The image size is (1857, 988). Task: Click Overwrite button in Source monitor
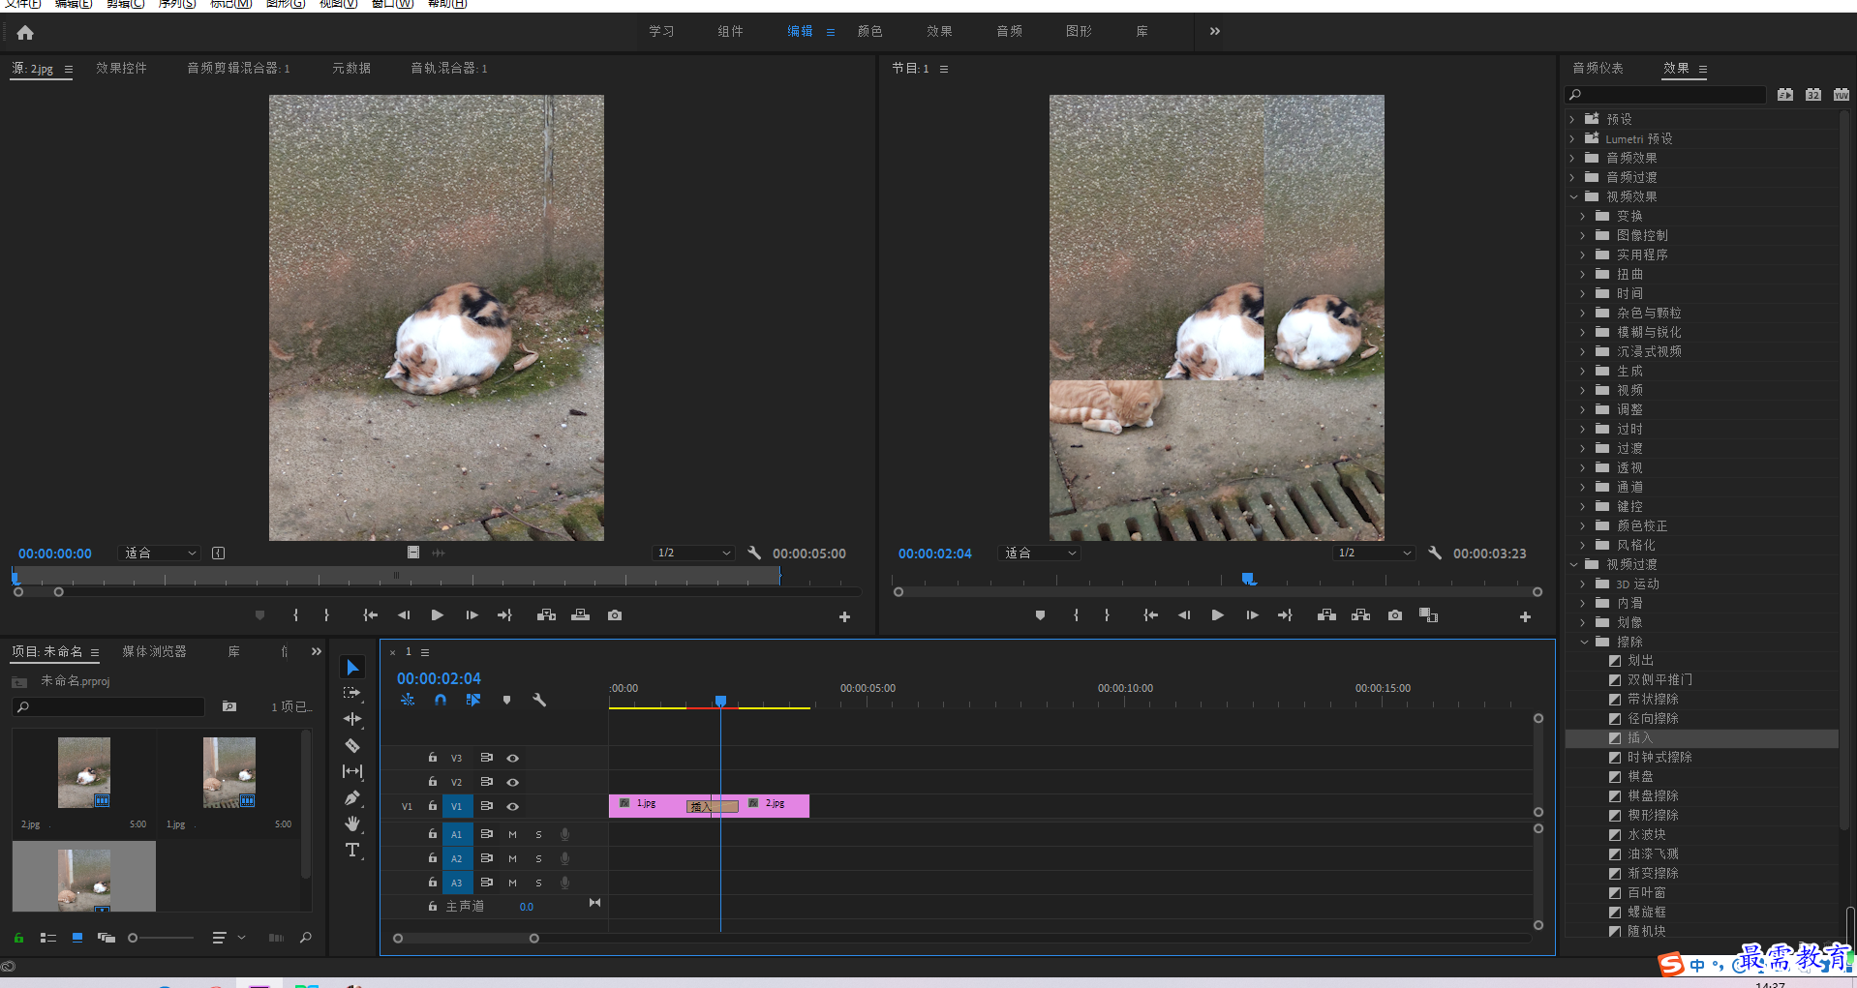581,615
